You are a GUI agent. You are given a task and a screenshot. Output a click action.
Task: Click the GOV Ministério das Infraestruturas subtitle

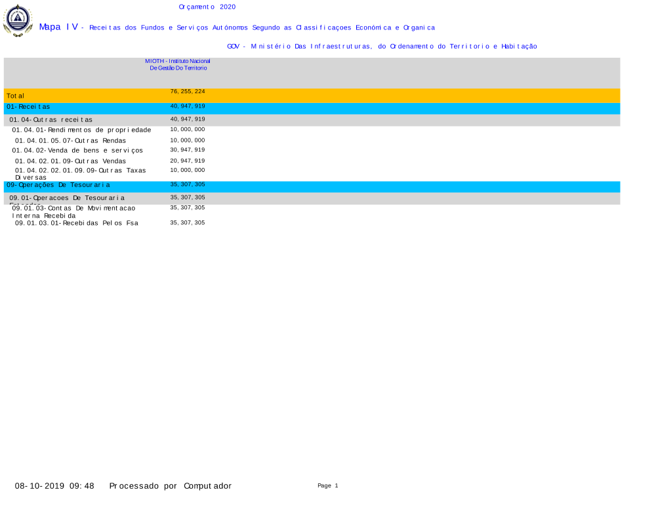point(382,47)
